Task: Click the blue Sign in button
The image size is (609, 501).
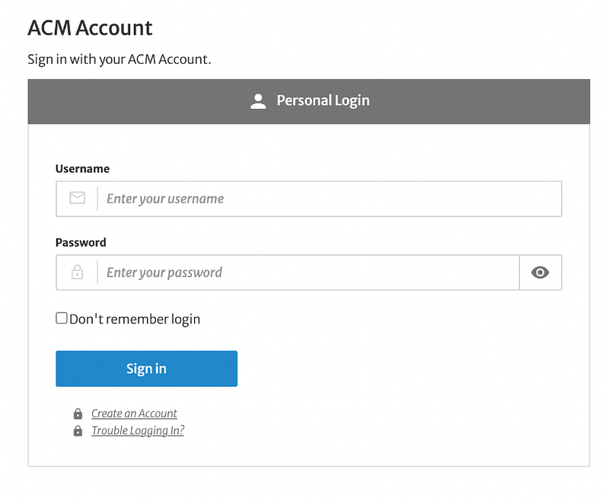Action: coord(146,369)
